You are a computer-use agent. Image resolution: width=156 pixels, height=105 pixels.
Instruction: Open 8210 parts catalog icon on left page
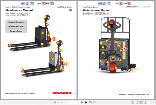[44, 4]
